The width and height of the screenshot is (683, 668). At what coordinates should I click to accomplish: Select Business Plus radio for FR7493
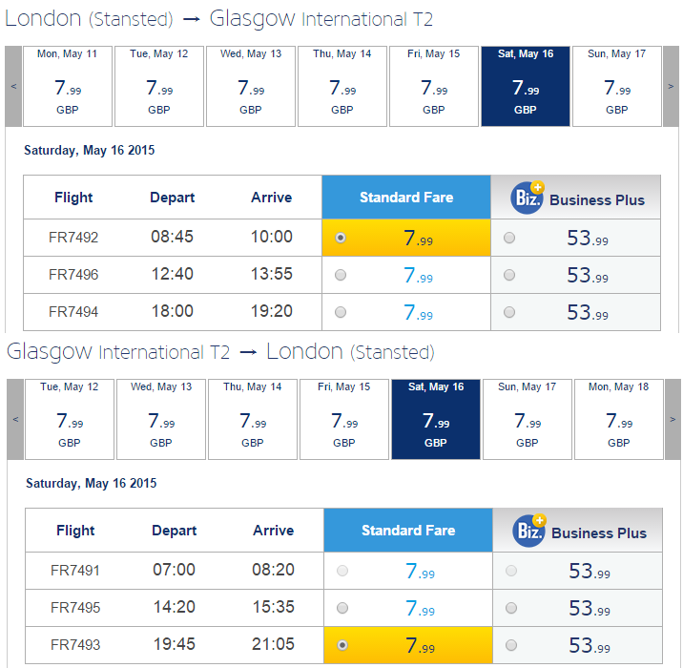[x=511, y=645]
